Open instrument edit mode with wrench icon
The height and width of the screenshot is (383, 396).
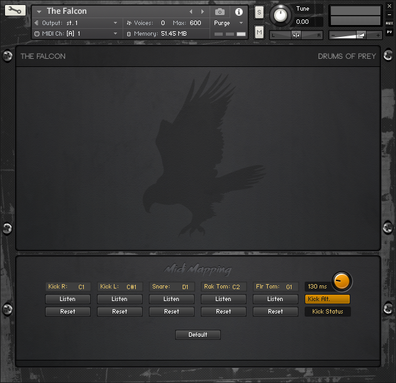click(15, 11)
